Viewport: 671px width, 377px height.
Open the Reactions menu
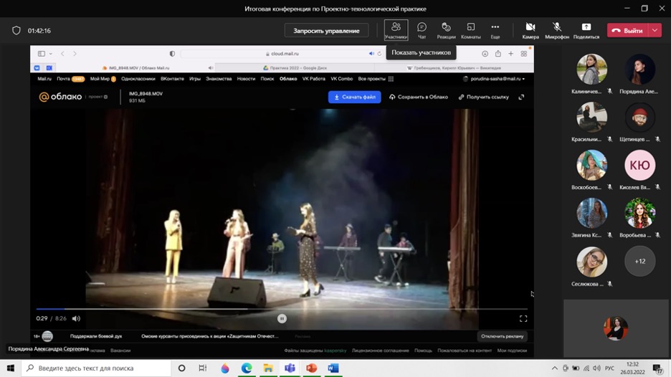[x=446, y=30]
